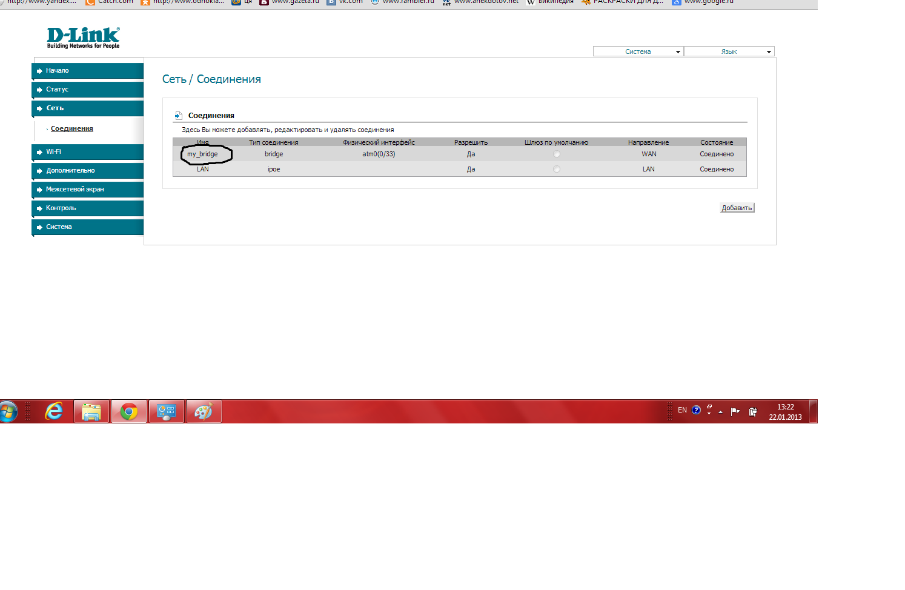The height and width of the screenshot is (590, 905).
Task: Open the clock showing 13:22
Action: tap(786, 412)
